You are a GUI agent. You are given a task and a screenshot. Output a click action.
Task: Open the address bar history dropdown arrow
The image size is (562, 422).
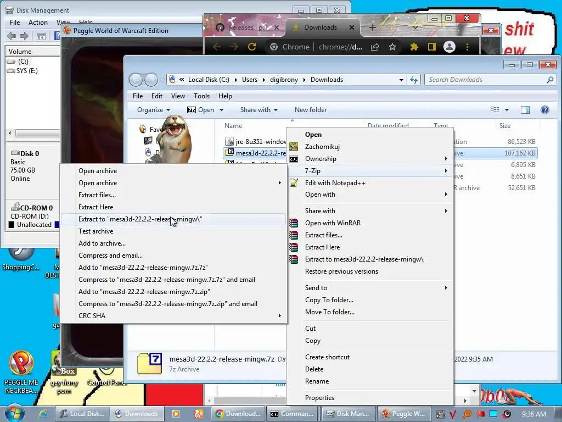coord(401,80)
